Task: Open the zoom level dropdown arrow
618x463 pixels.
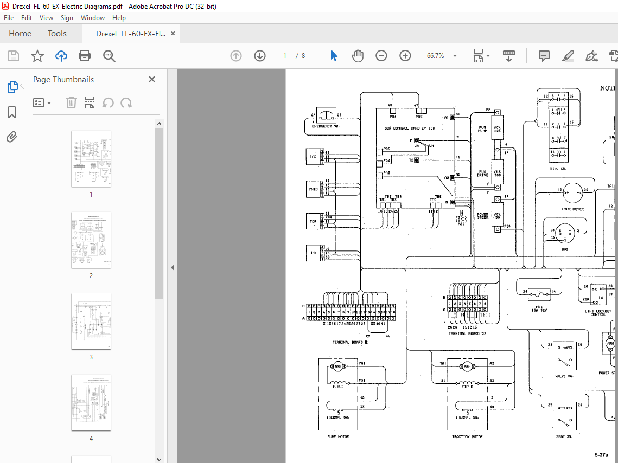Action: 455,56
